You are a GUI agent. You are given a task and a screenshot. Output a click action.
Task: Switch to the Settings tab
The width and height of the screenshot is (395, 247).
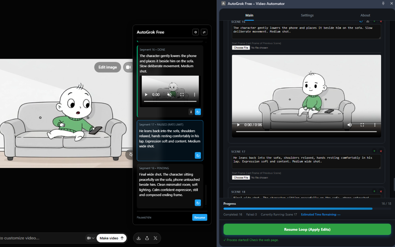click(307, 15)
